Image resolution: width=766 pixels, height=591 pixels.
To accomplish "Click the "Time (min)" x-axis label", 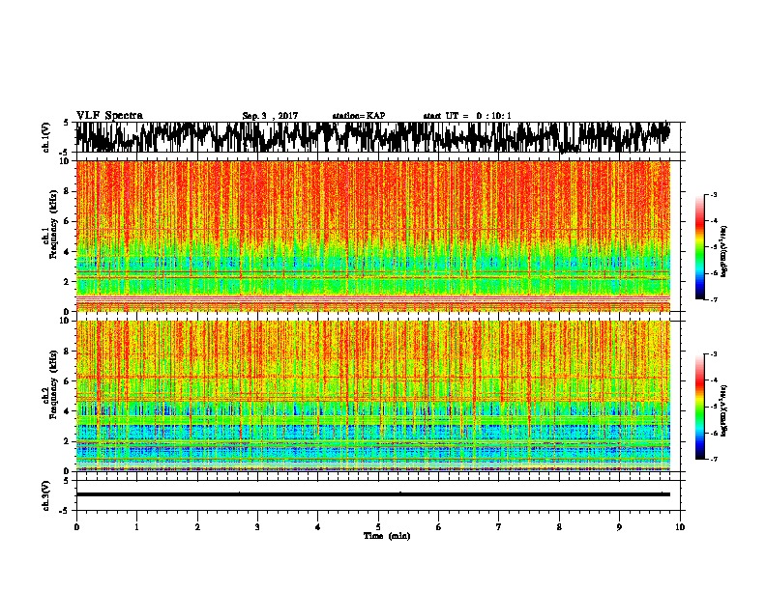I will (387, 536).
